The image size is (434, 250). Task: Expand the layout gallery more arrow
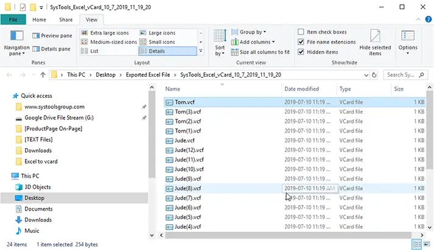(201, 51)
